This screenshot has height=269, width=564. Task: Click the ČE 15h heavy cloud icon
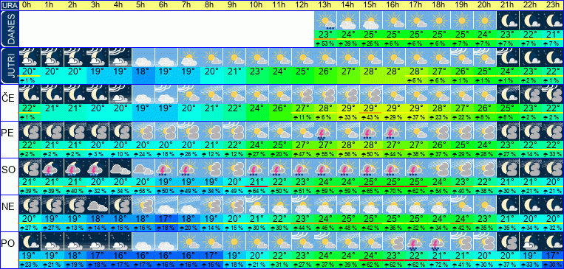371,94
